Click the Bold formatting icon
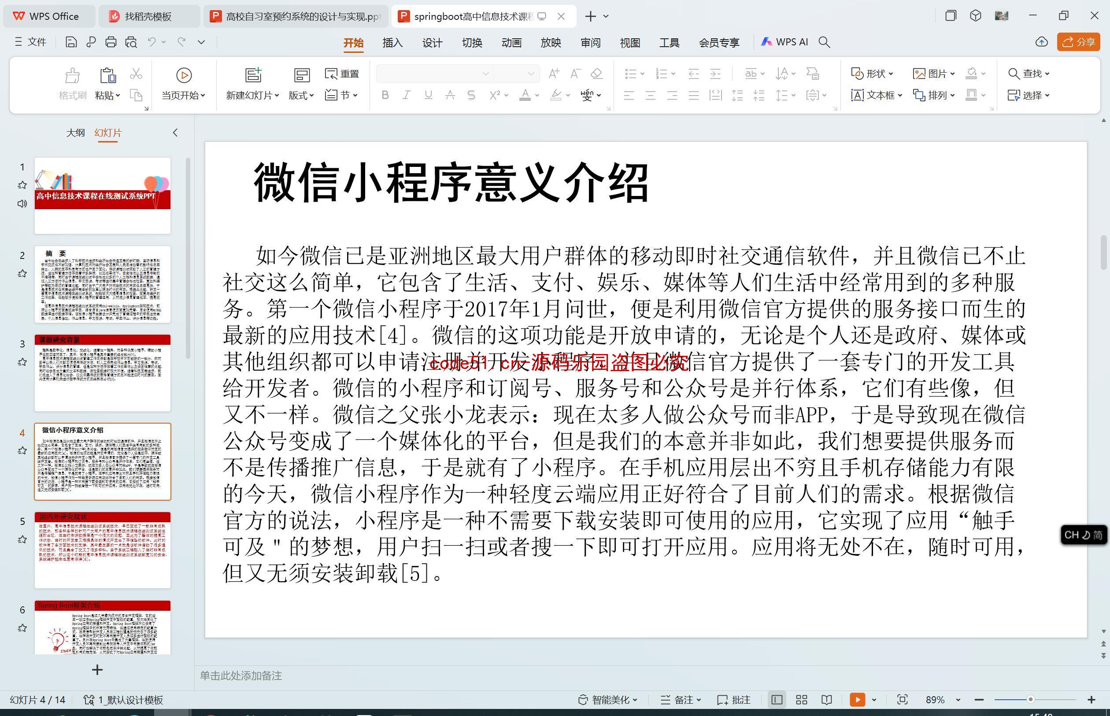 coord(386,96)
